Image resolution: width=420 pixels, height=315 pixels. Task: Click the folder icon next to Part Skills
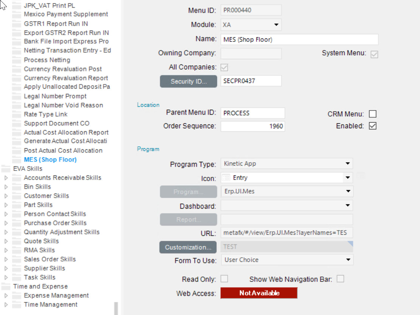click(17, 204)
